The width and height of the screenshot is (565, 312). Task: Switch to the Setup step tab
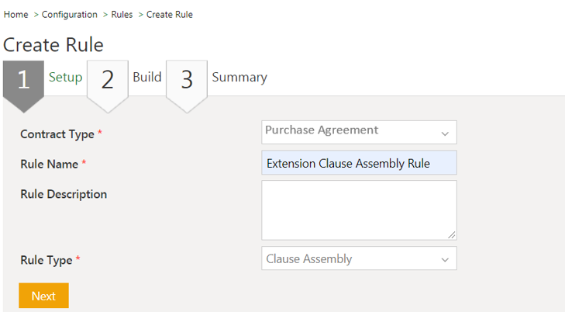(x=65, y=78)
